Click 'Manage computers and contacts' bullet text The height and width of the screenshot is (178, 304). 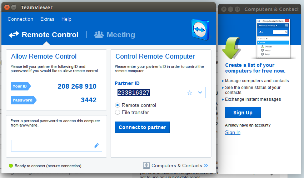tap(257, 81)
